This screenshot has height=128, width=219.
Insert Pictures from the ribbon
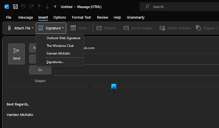106,28
